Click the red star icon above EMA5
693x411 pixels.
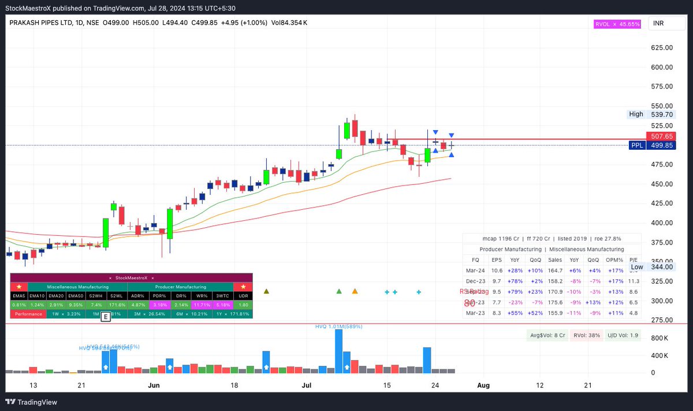pos(19,287)
